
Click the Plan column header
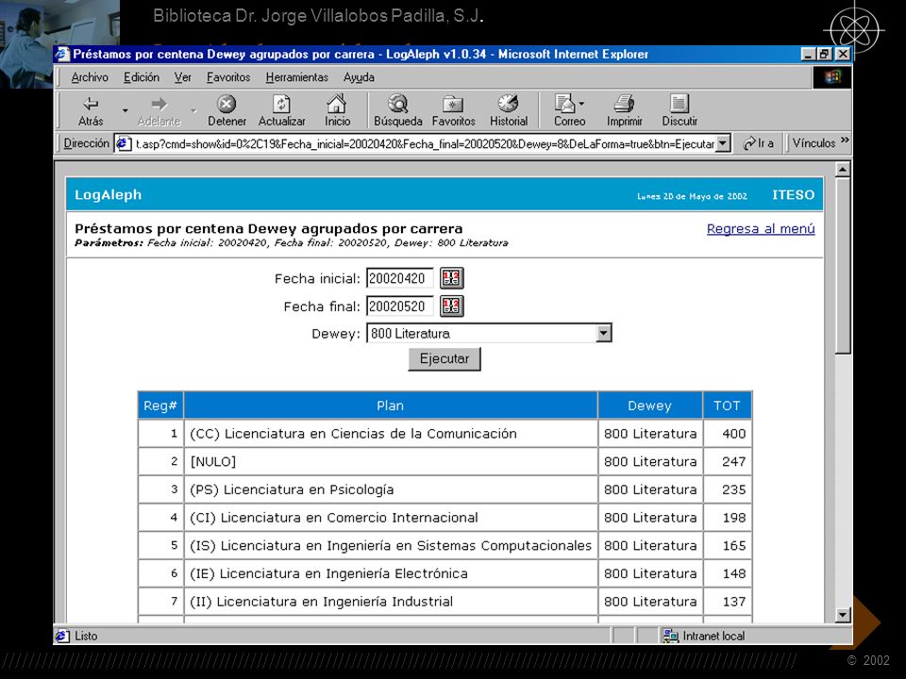click(390, 406)
